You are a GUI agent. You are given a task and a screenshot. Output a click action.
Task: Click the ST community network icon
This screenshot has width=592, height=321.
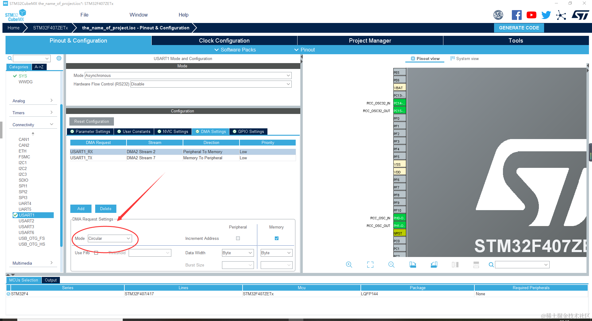coord(561,15)
